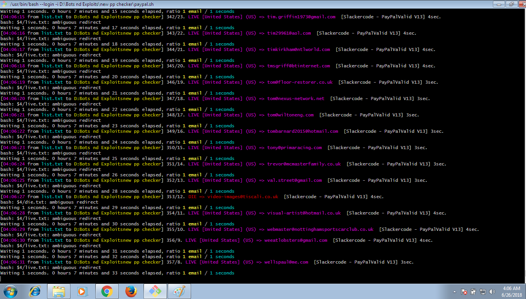The image size is (526, 299).
Task: Select the Git Bash taskbar button
Action: point(155,291)
